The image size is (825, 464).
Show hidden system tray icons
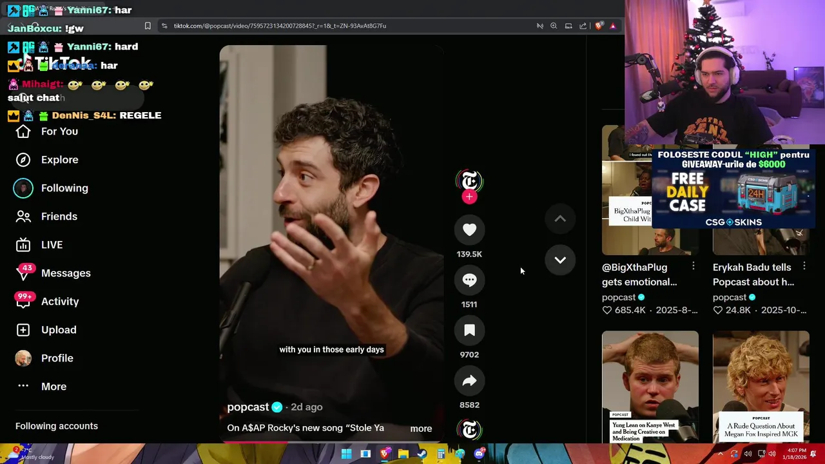coord(721,454)
